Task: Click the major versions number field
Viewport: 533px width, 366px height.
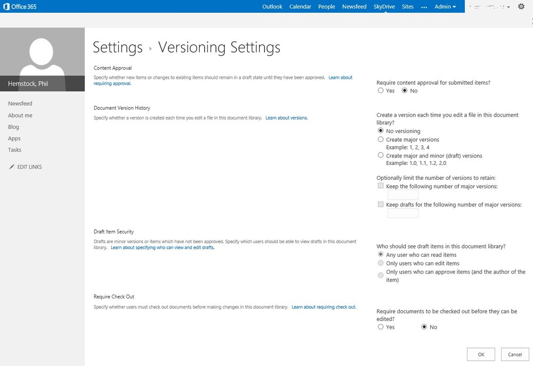Action: (403, 195)
